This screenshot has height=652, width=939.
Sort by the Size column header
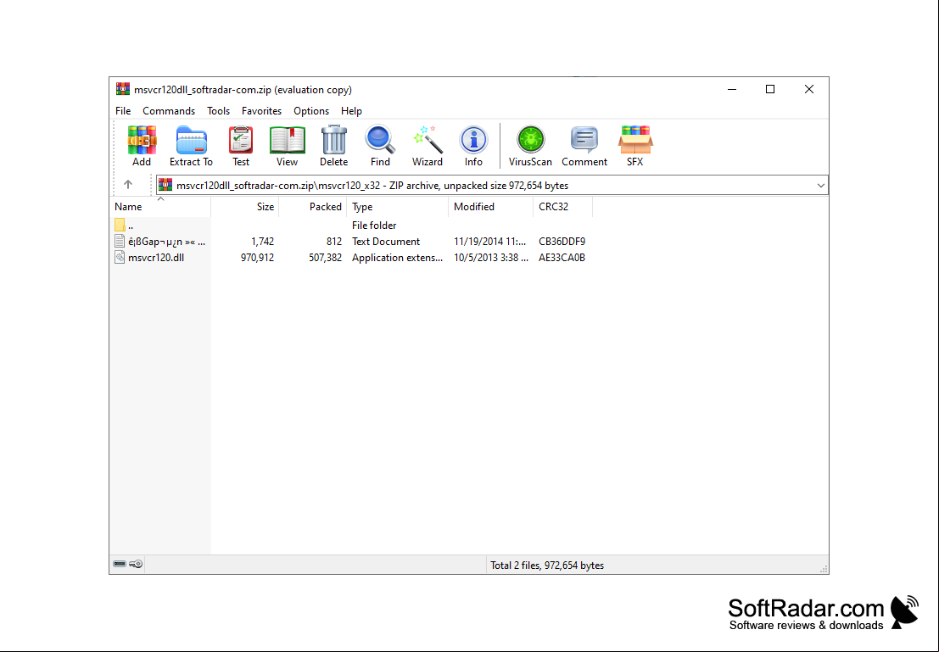pos(245,207)
